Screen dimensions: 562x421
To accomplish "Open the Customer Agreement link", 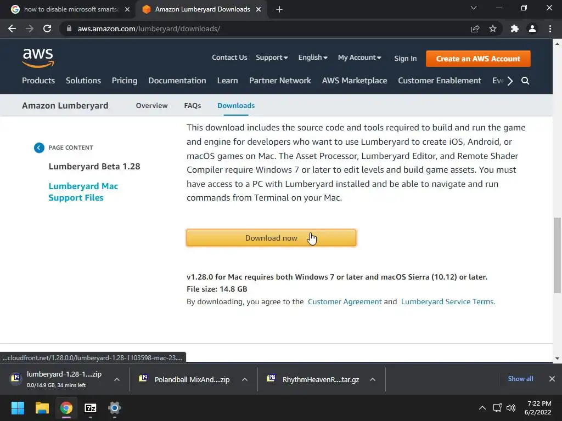I will point(345,302).
